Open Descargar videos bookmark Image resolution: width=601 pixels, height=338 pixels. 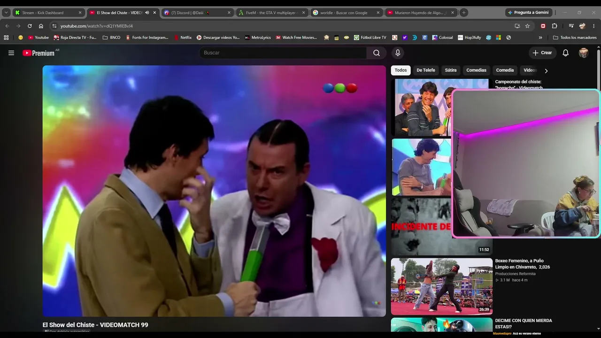(218, 38)
